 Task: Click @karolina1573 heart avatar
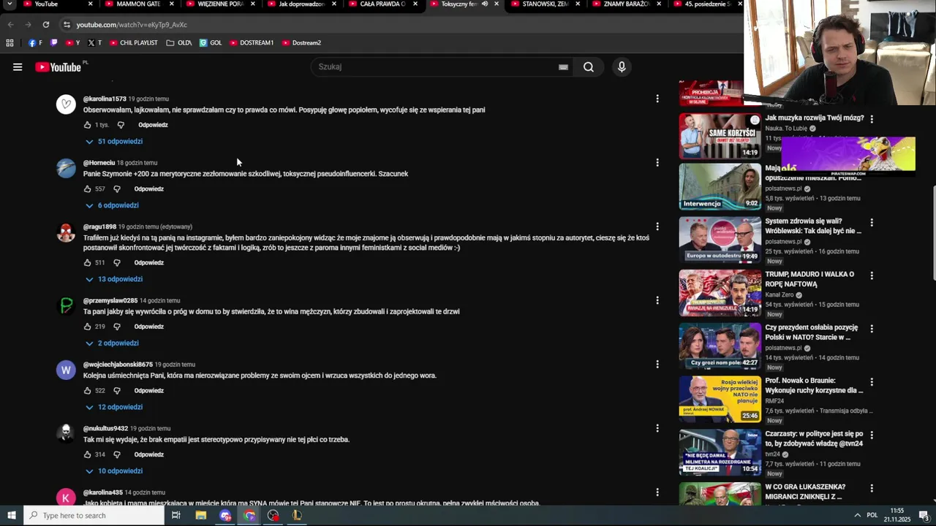click(x=66, y=104)
